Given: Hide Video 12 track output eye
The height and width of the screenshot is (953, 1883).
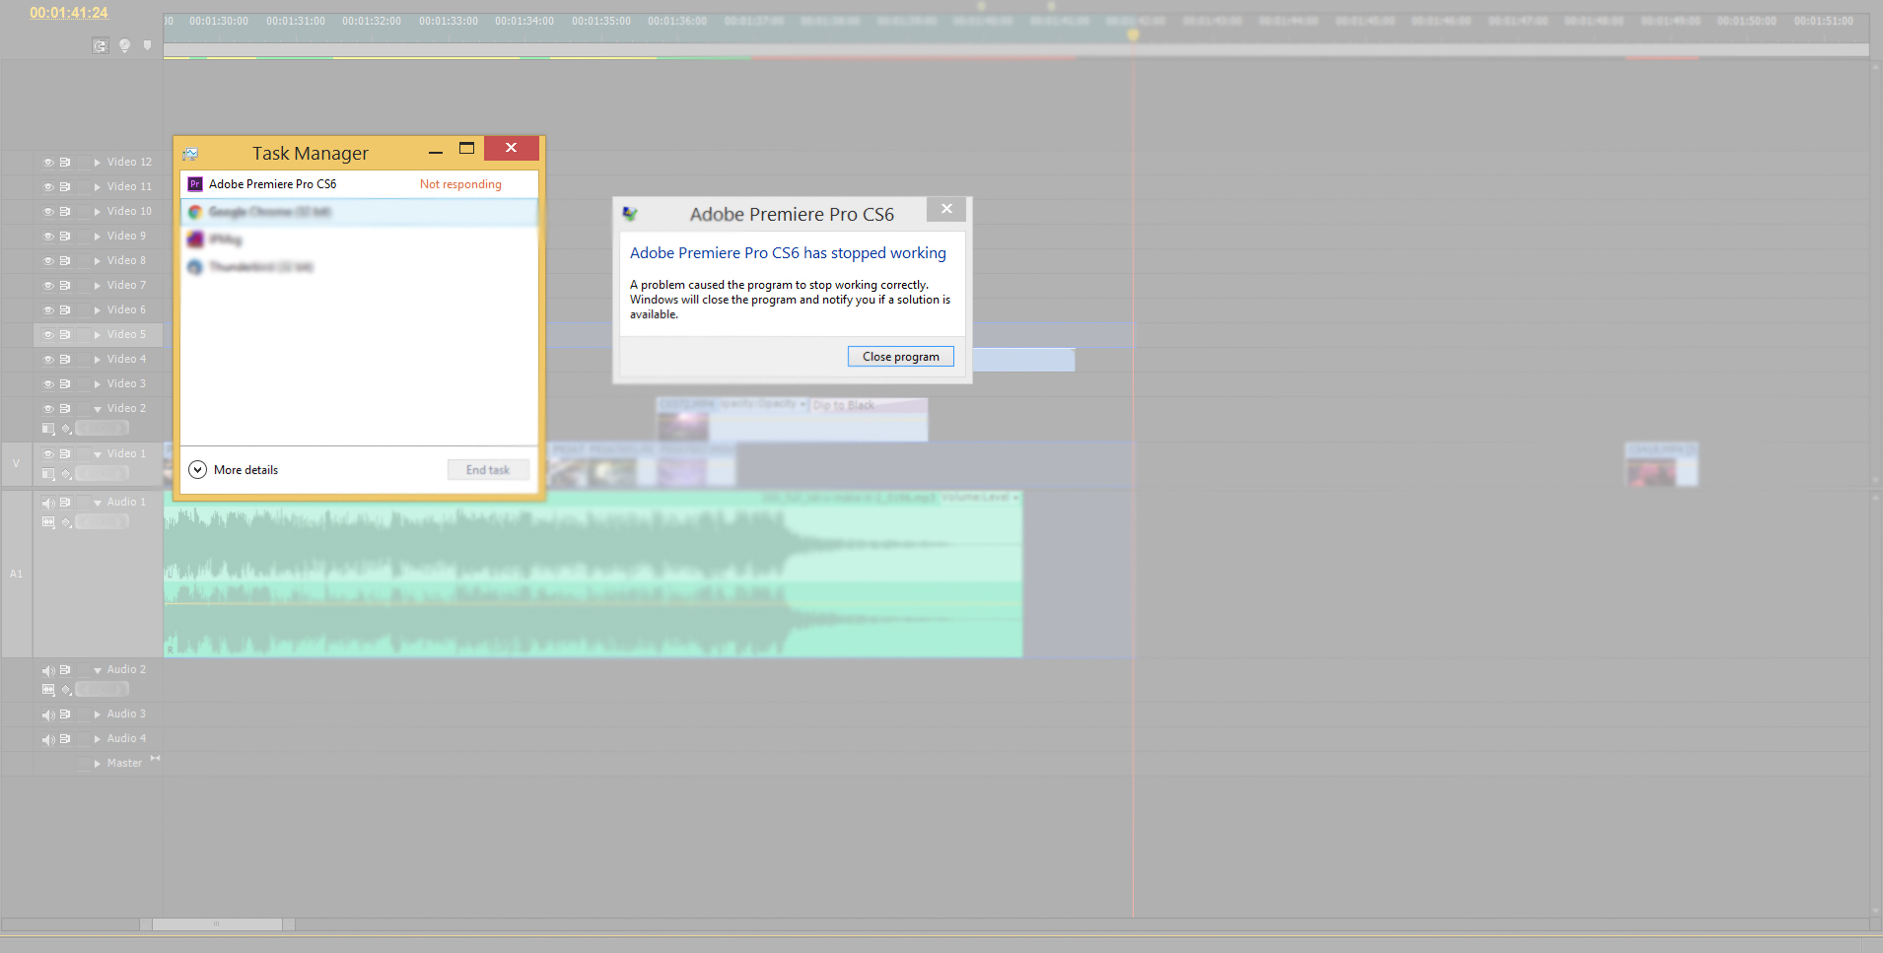Looking at the screenshot, I should 48,162.
